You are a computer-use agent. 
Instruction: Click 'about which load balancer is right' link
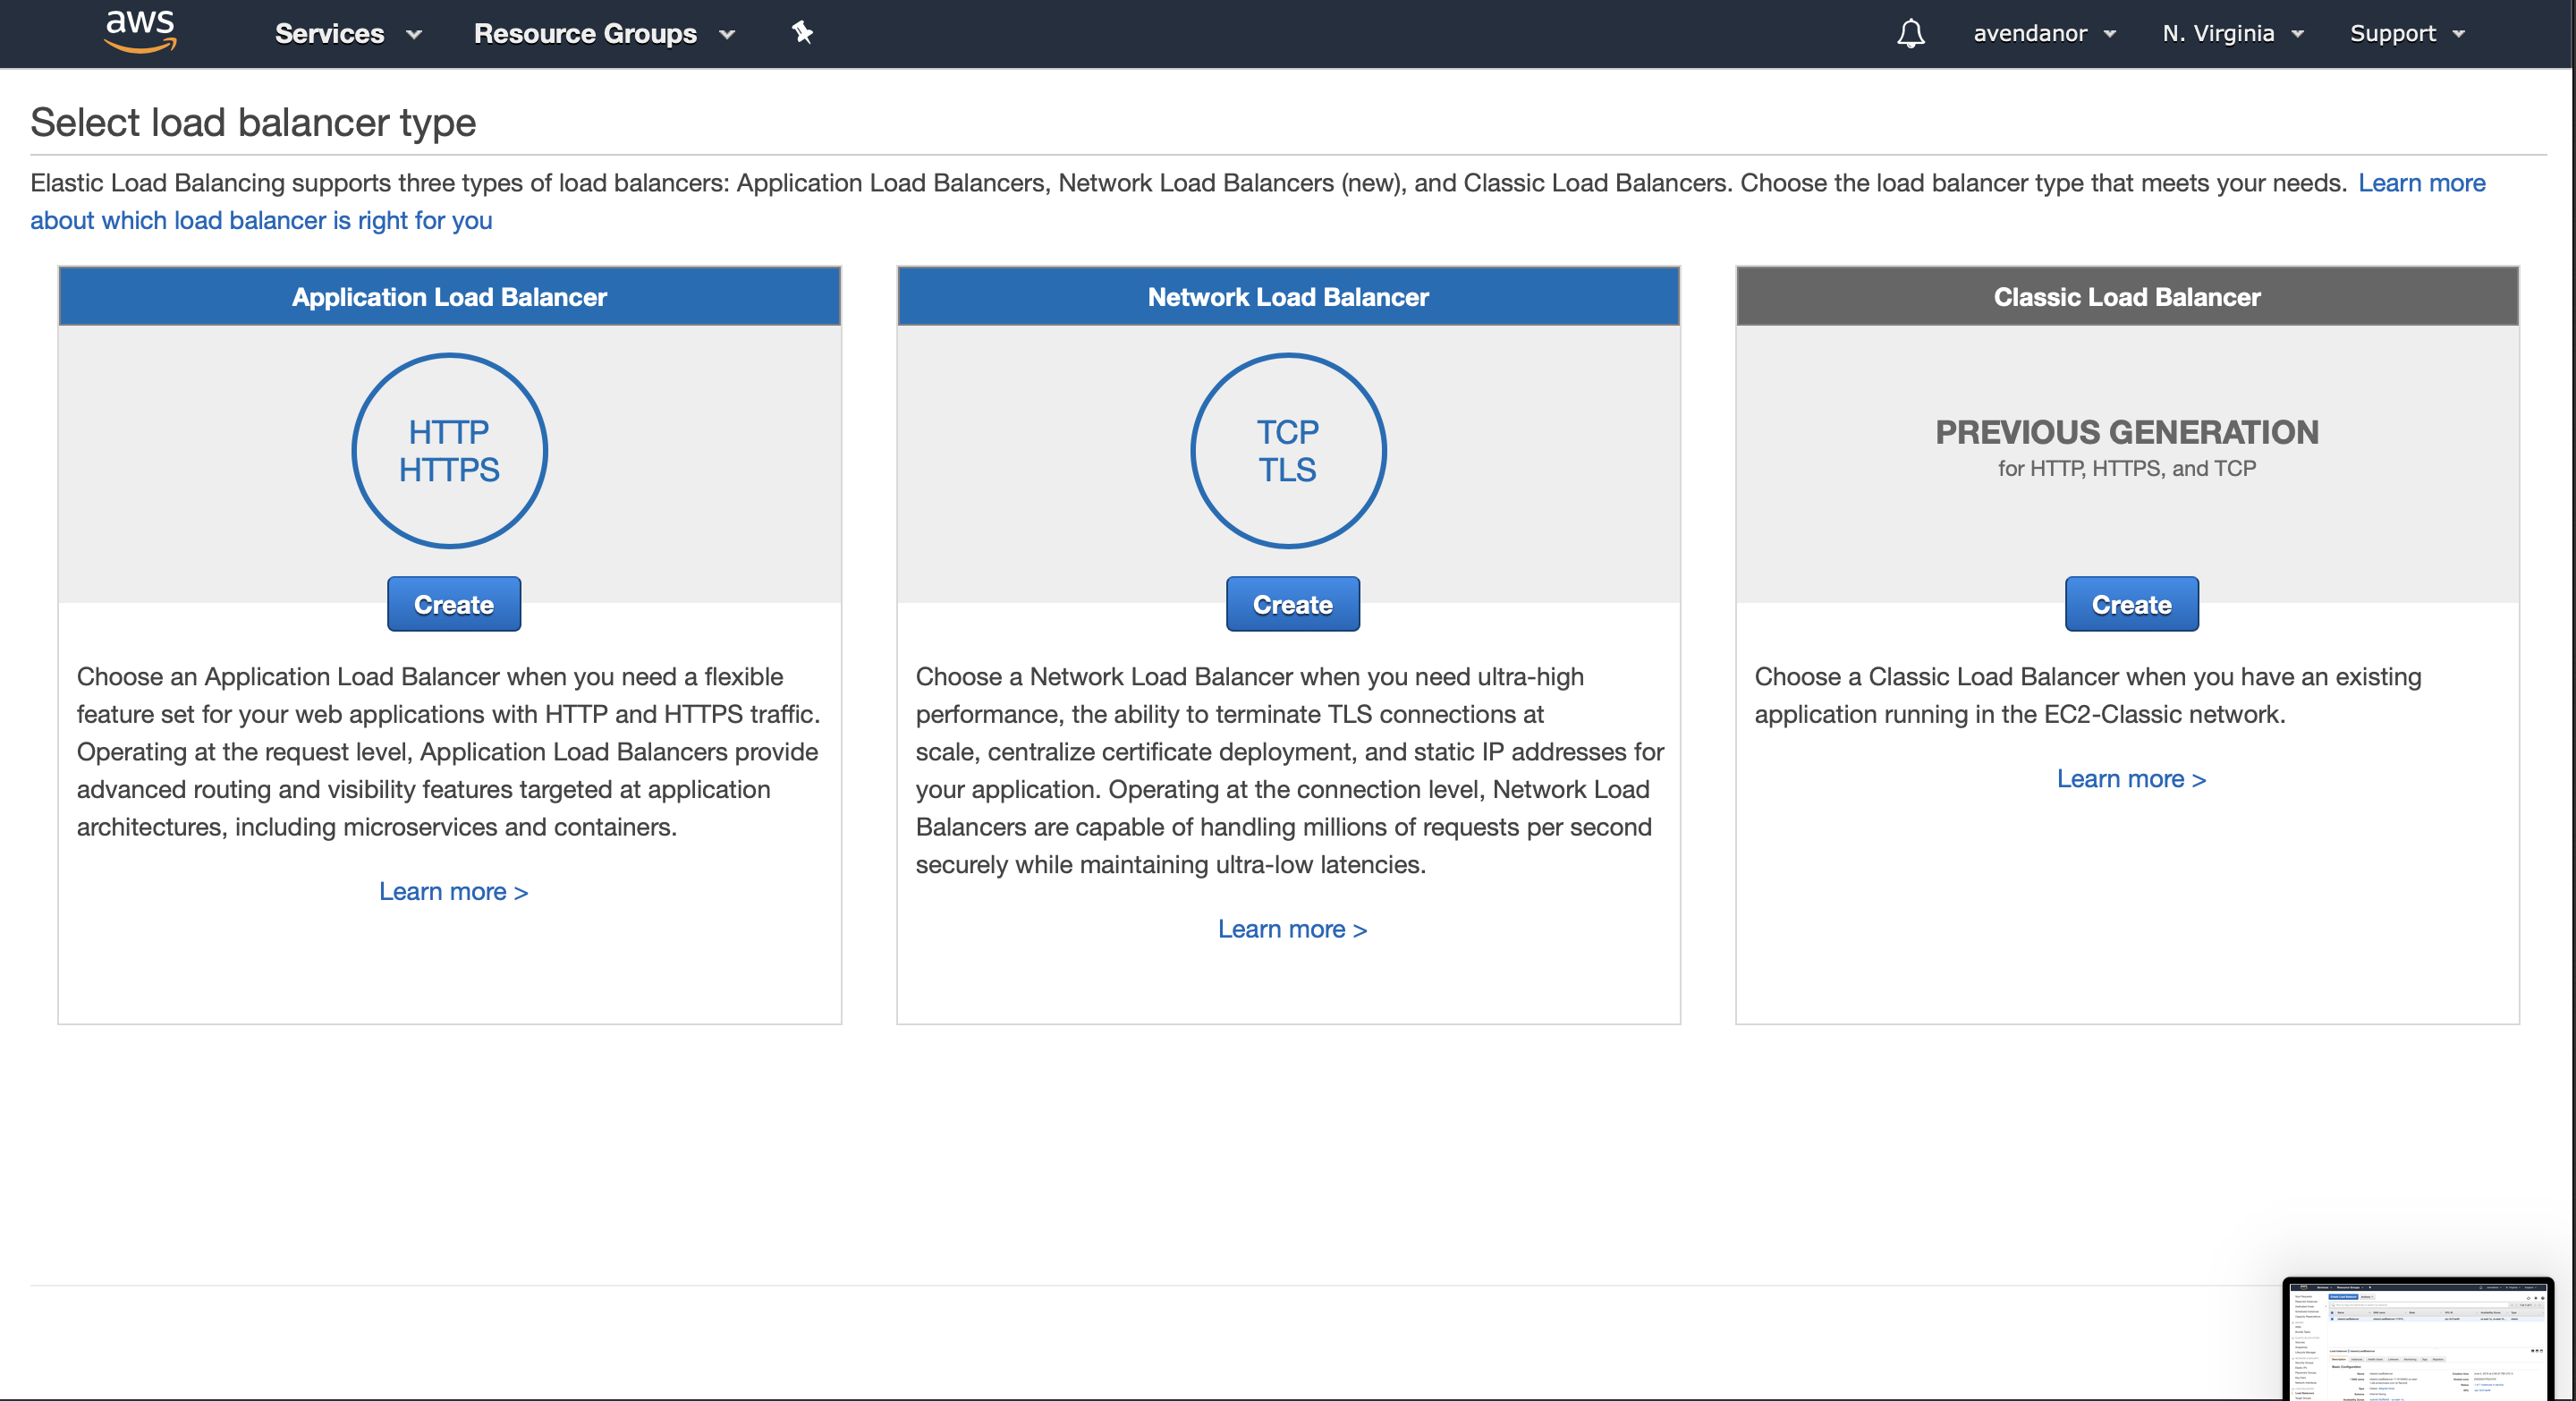[261, 220]
